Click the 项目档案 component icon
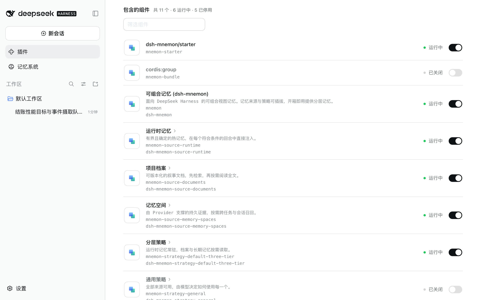 tap(132, 178)
